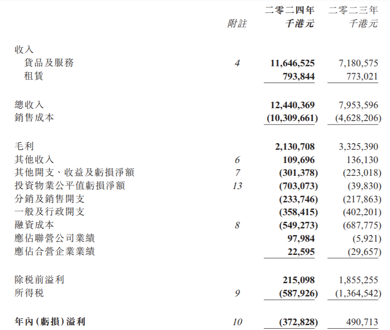Click the value 12,440,369

click(x=292, y=105)
